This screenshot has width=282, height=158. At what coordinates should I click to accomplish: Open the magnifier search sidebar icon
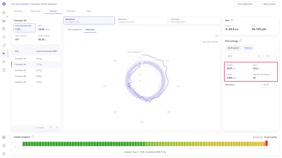click(4, 29)
